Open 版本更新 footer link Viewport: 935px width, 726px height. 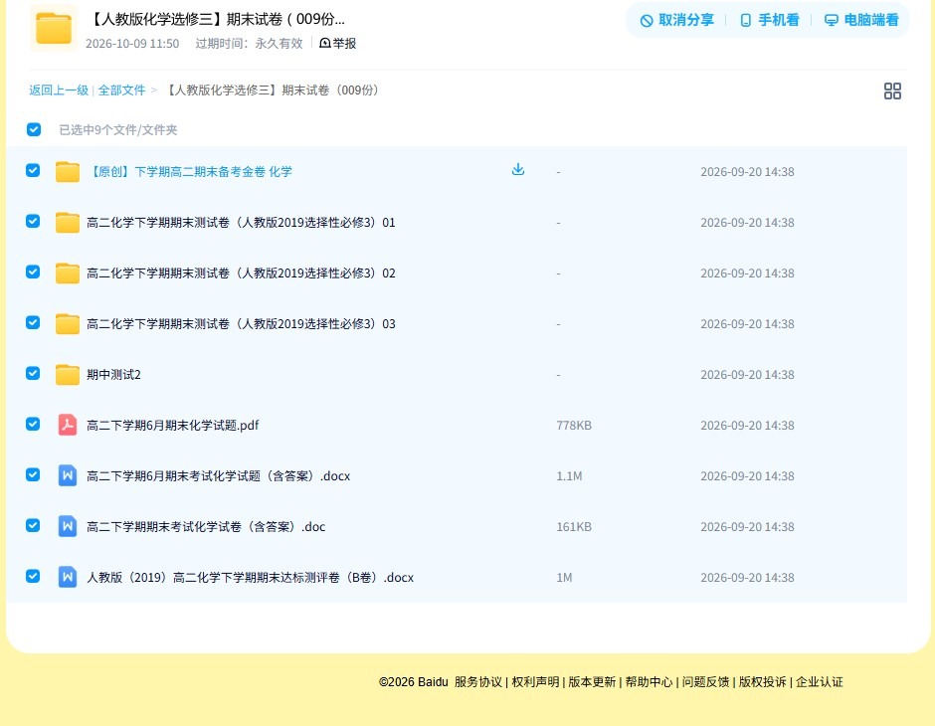[592, 682]
